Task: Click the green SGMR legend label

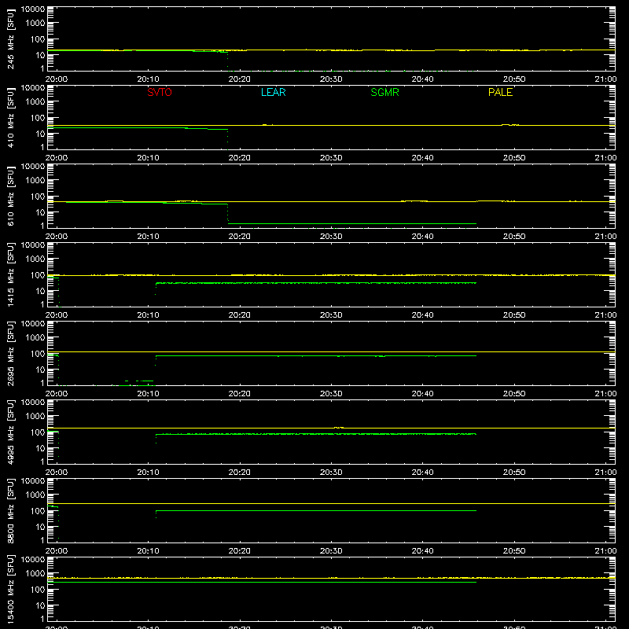Action: [x=384, y=92]
